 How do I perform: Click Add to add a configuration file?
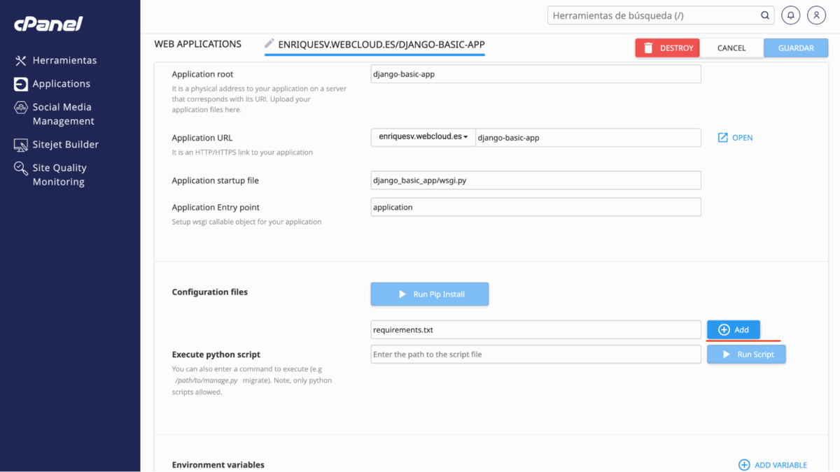734,329
